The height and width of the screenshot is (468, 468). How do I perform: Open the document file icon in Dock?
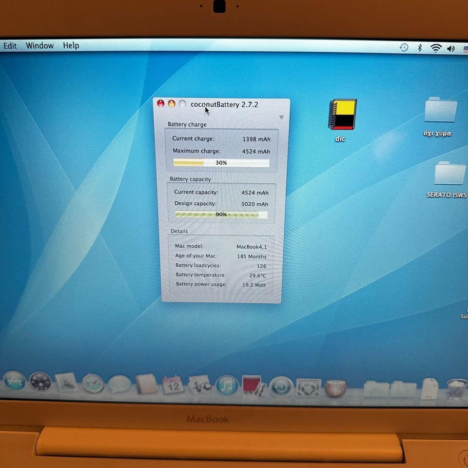pos(429,389)
